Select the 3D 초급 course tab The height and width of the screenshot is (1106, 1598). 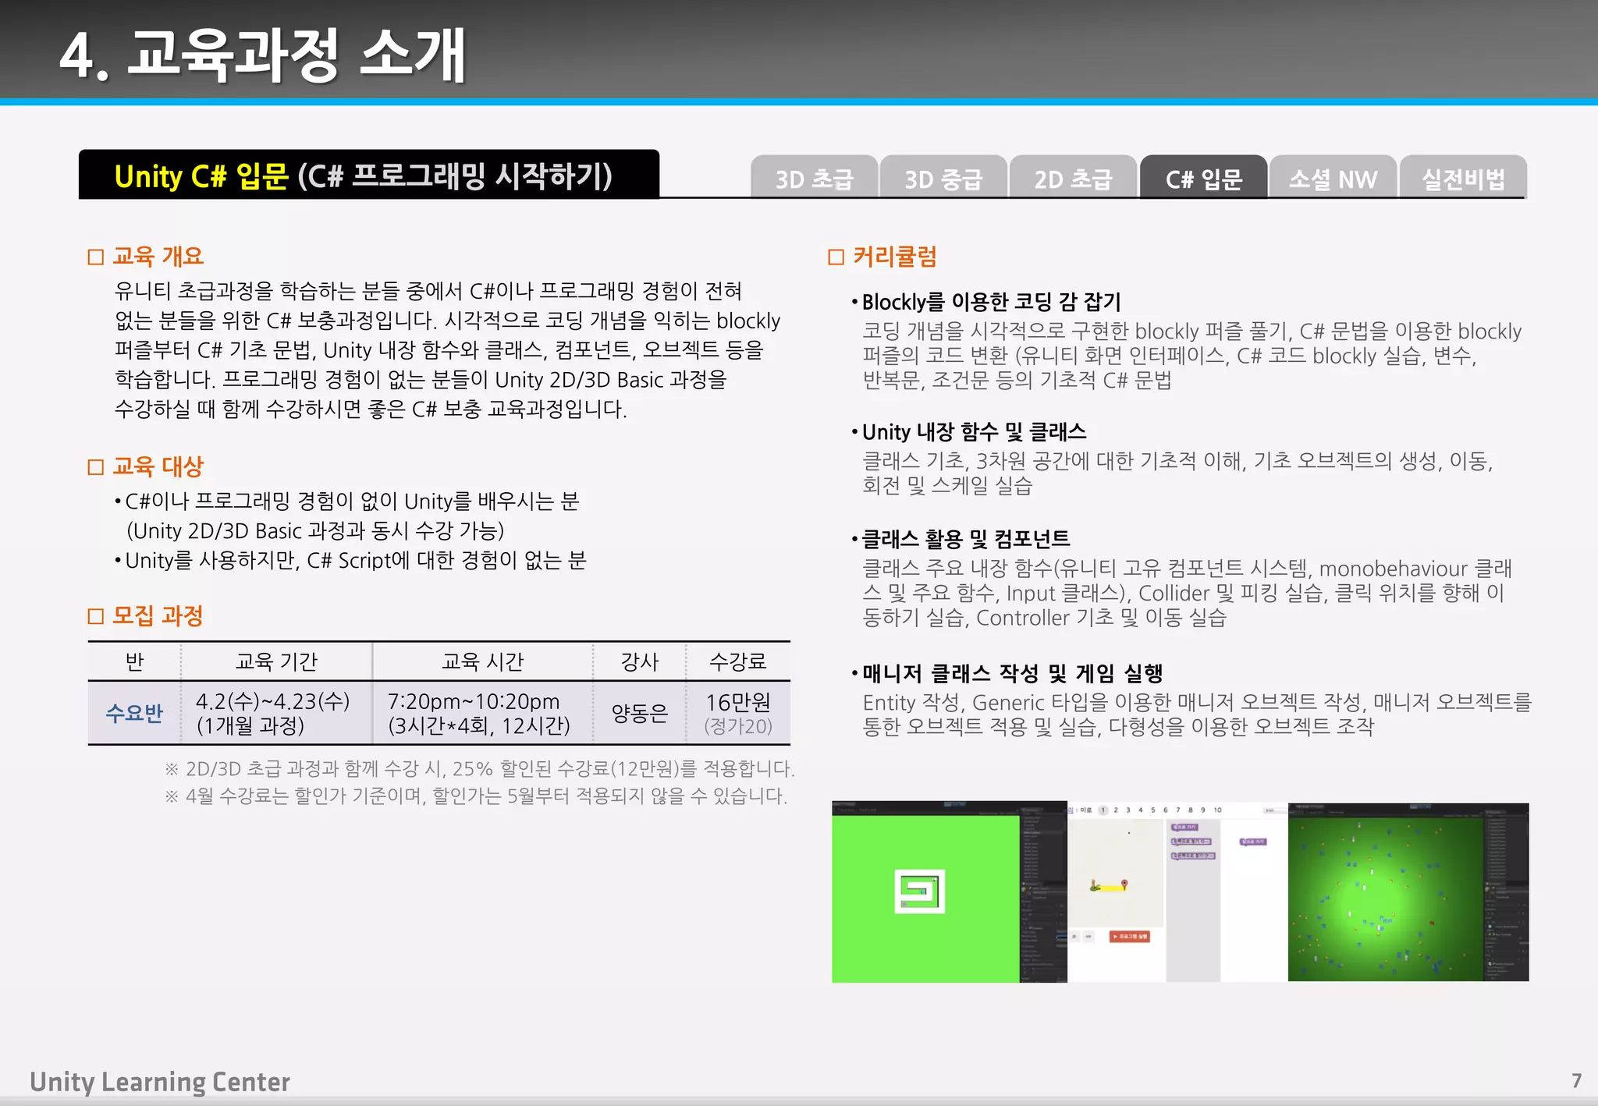(x=814, y=177)
